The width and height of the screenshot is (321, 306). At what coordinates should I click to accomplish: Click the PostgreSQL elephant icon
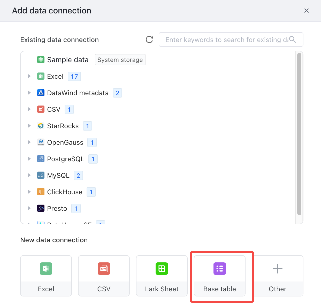[41, 159]
